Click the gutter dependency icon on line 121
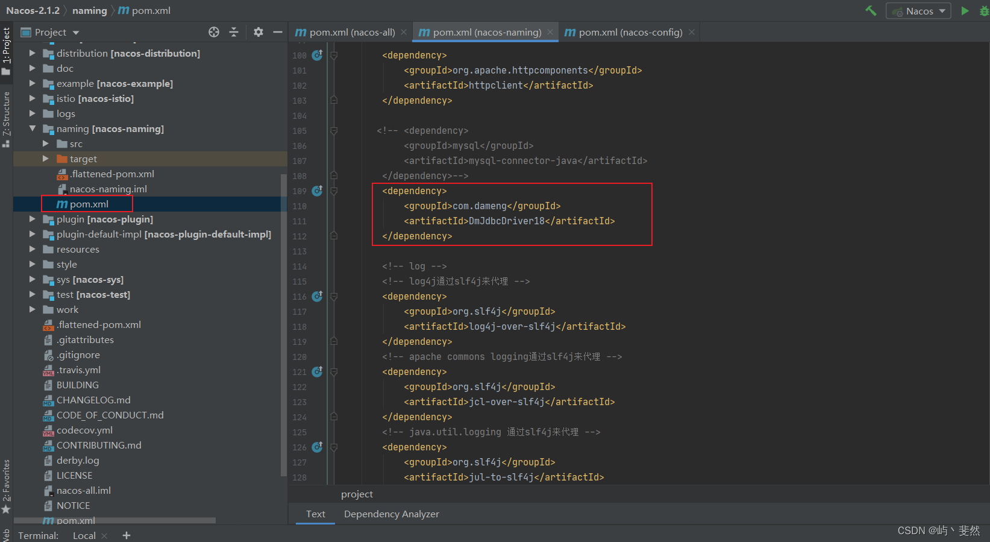The height and width of the screenshot is (542, 990). coord(318,371)
